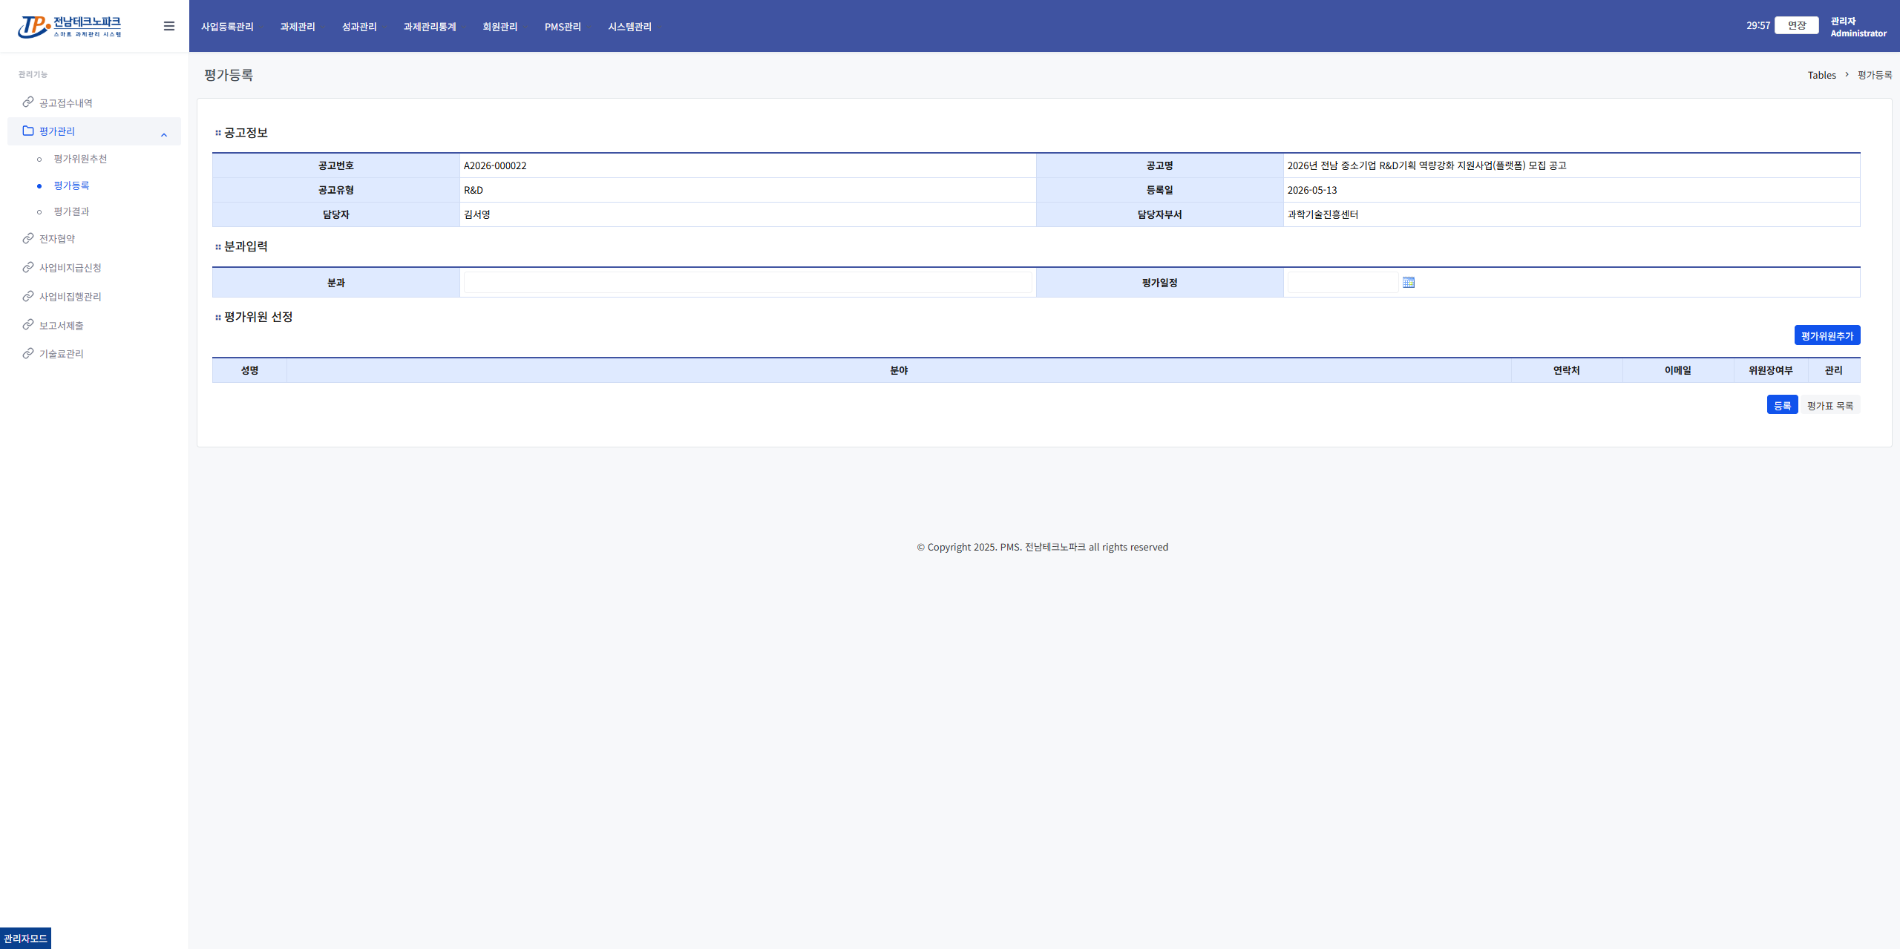The image size is (1900, 949).
Task: Click the link icon beside 사업비지급신청
Action: pos(28,267)
